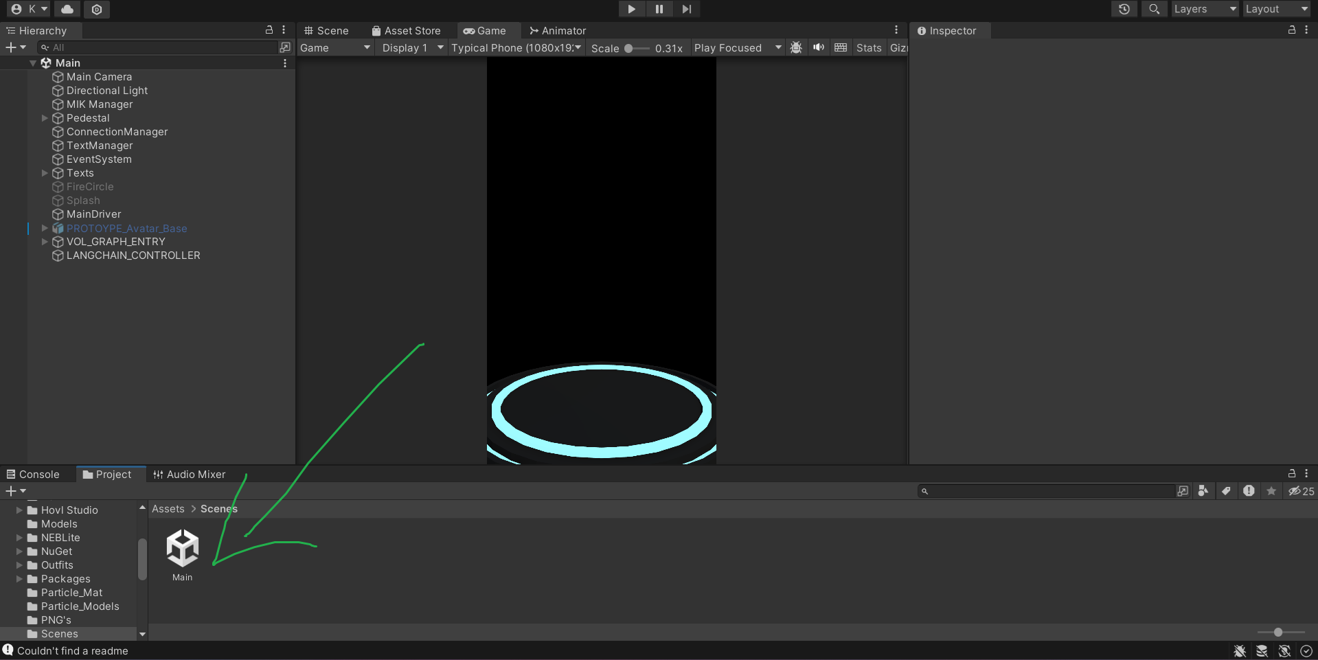Expand the Packages folder
Screen dimensions: 1318x660
[x=19, y=579]
